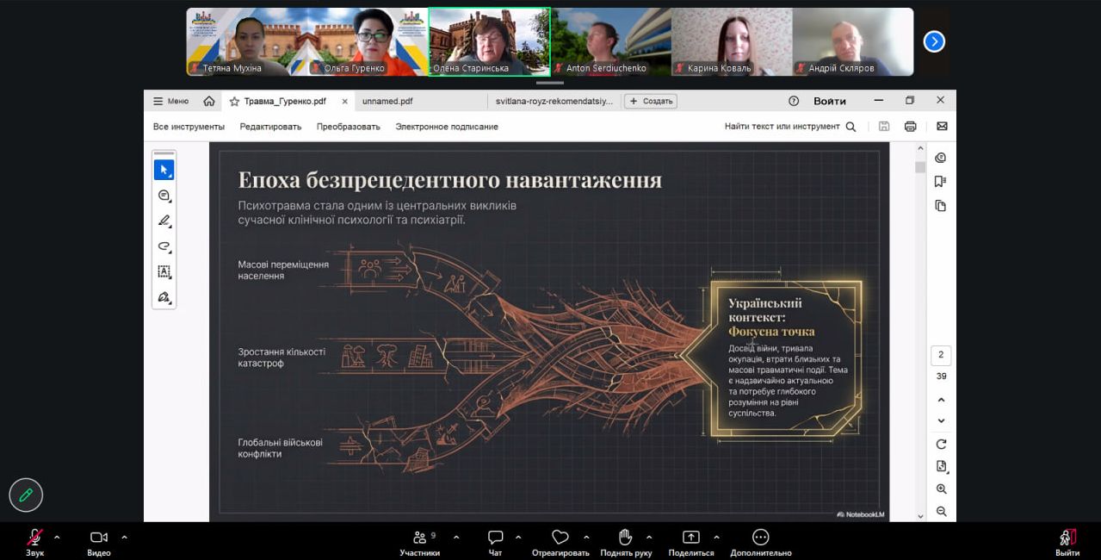Open the bookmarks panel icon on right sidebar
Screen dimensions: 1101x560
click(x=940, y=182)
